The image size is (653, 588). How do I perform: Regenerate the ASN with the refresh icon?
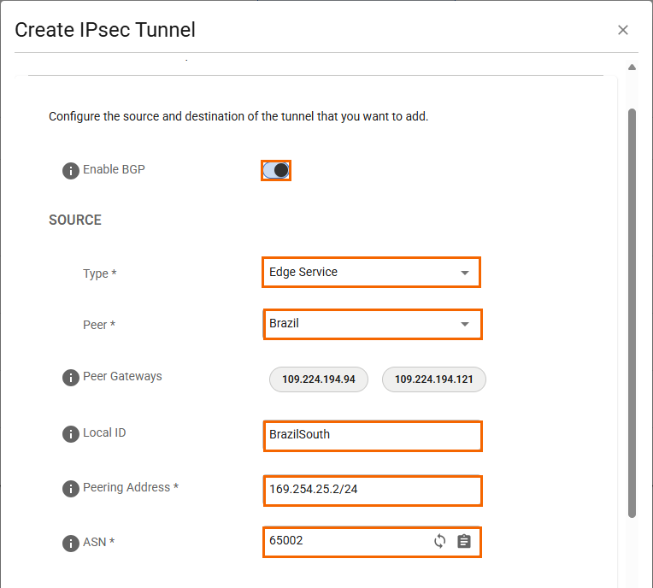click(440, 541)
